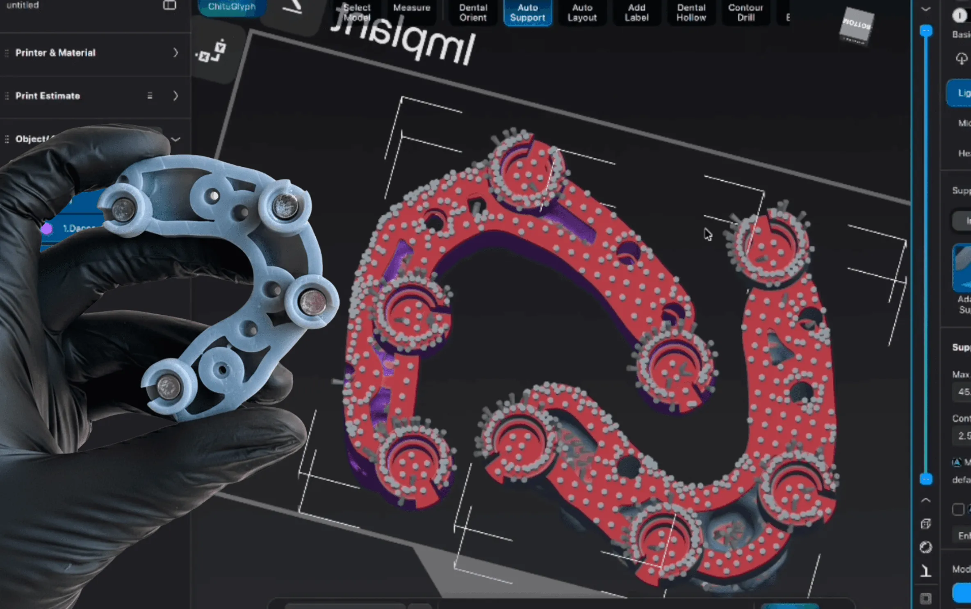Click the cloud icon under Basic
This screenshot has height=609, width=971.
pos(962,59)
